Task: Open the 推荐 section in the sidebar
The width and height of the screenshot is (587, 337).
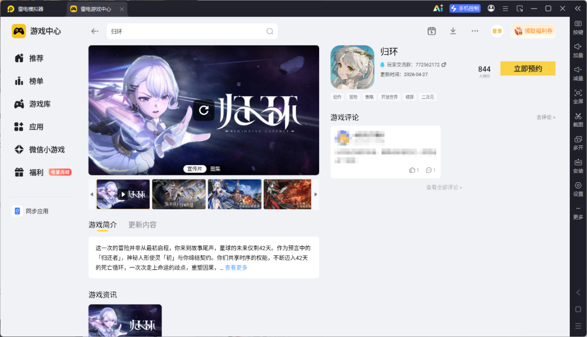Action: pyautogui.click(x=29, y=58)
